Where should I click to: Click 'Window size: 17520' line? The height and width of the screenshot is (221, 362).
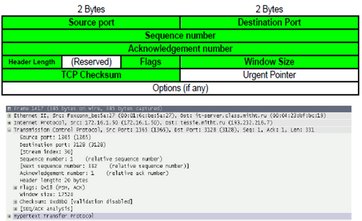[46, 194]
